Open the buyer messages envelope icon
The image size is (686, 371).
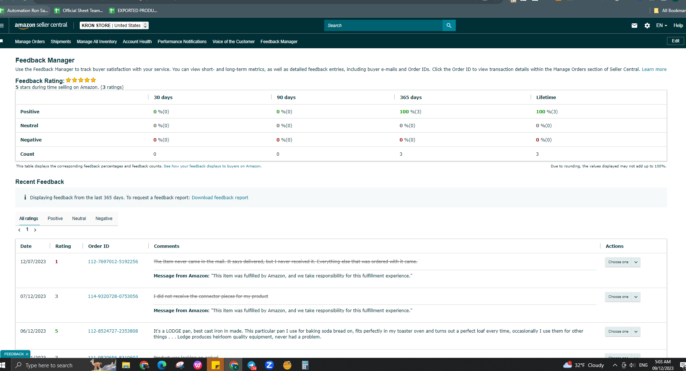(x=634, y=26)
